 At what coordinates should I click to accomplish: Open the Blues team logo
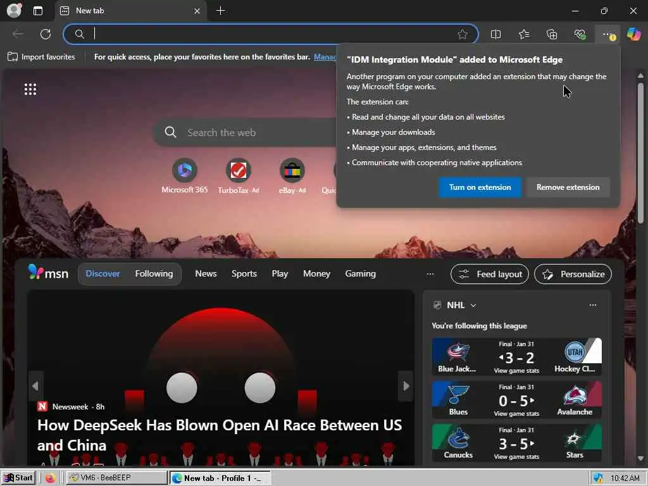pos(458,395)
